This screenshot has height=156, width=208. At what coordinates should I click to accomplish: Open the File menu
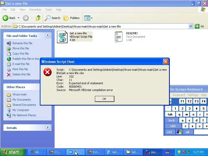pos(4,10)
